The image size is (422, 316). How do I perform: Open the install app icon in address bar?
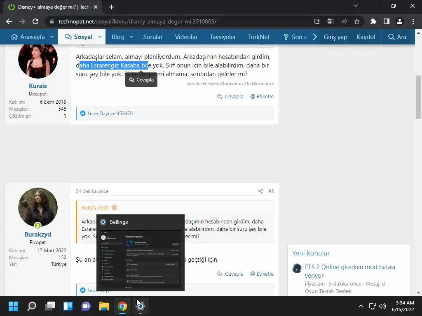[x=317, y=21]
